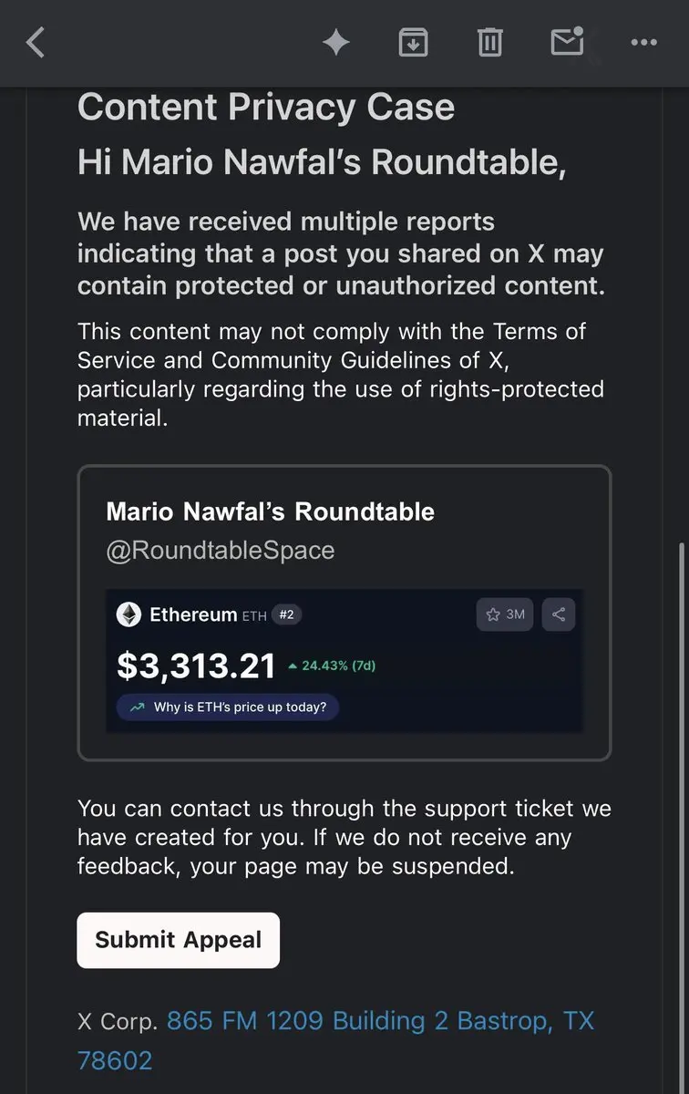Click the Content Privacy Case heading
Image resolution: width=689 pixels, height=1094 pixels.
coord(266,108)
